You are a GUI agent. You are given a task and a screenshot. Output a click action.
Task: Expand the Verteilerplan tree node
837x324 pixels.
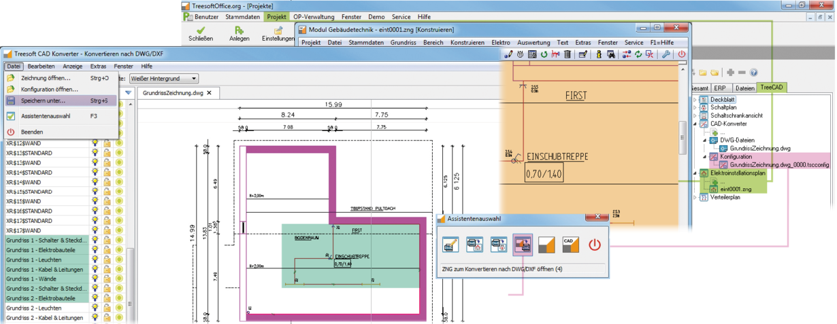pos(695,198)
